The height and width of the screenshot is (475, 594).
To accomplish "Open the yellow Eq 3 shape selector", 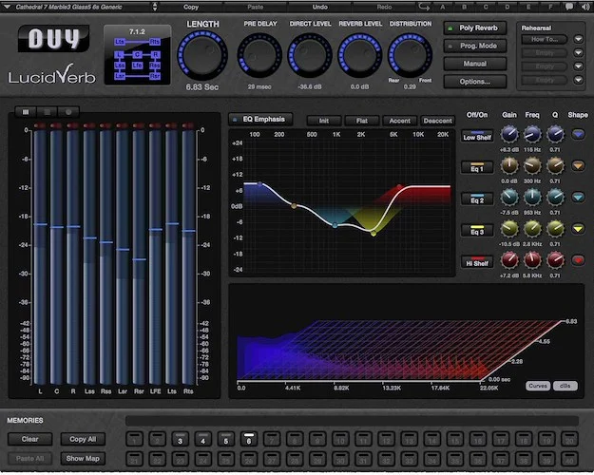I will (578, 228).
